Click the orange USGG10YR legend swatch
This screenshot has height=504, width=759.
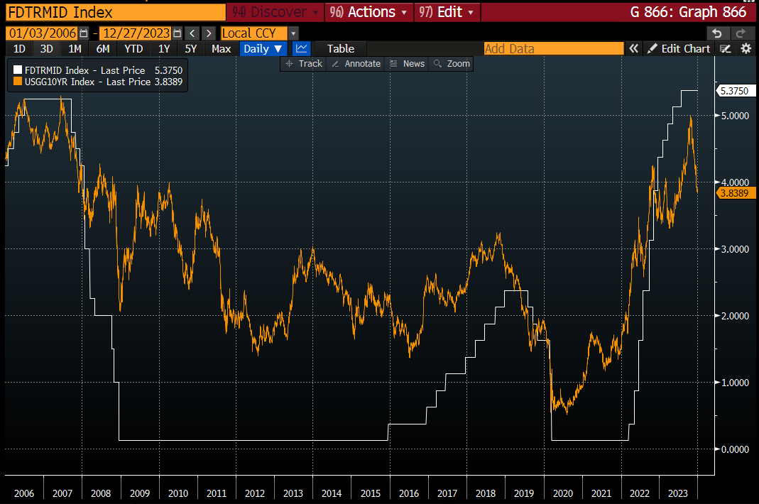point(18,82)
